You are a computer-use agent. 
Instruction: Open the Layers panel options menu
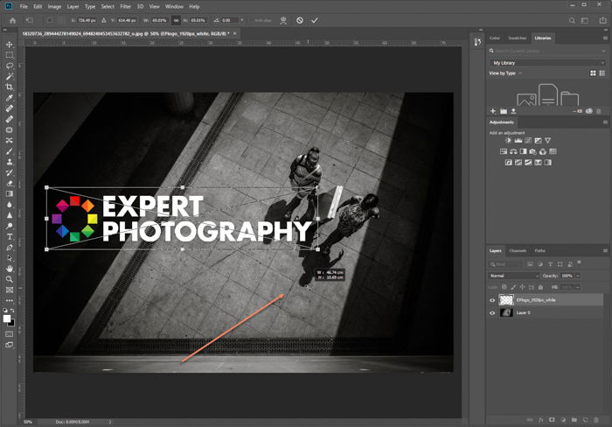pos(605,250)
